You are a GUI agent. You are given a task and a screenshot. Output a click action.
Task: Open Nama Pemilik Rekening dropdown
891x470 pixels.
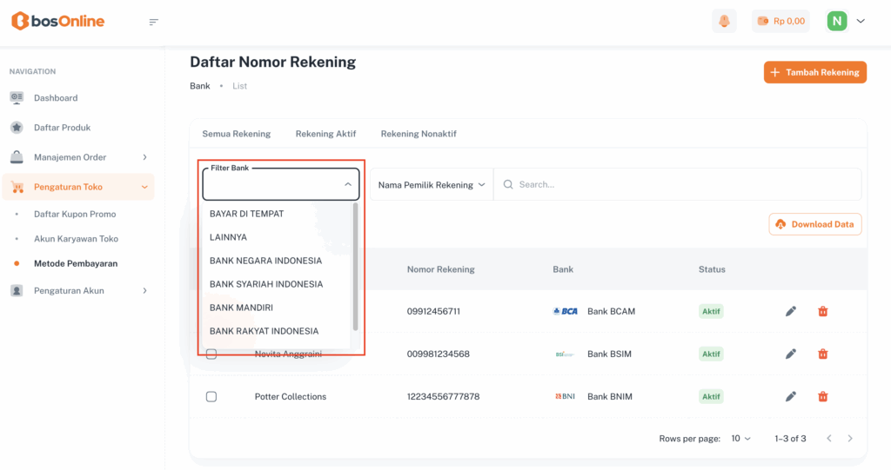(432, 185)
